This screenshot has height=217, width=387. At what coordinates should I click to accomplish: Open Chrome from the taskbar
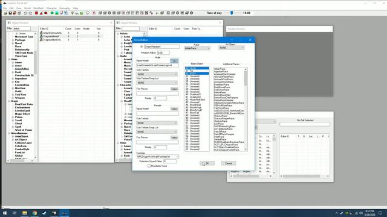[34, 213]
